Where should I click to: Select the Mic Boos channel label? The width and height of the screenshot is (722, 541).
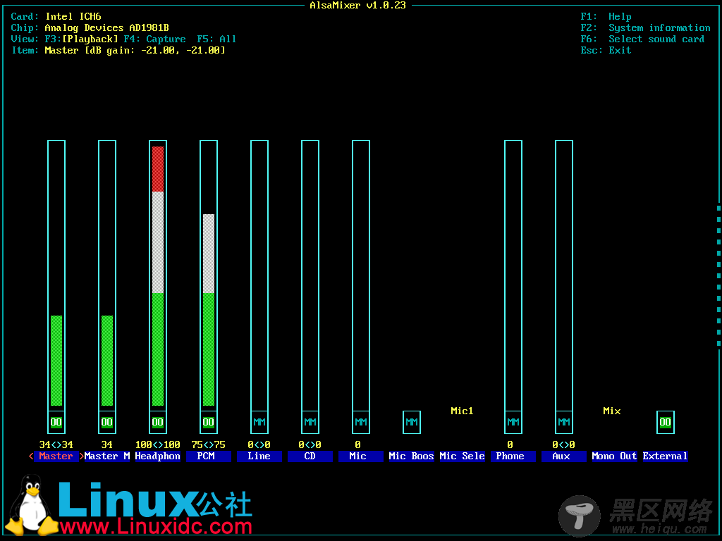point(412,456)
